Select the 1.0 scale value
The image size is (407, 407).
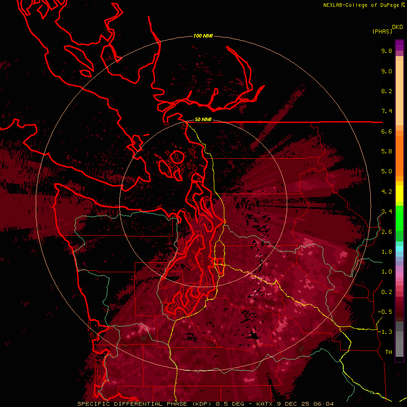387,272
